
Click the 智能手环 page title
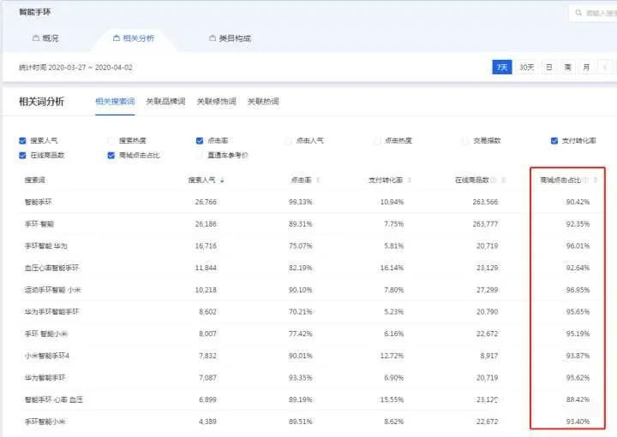(x=34, y=12)
